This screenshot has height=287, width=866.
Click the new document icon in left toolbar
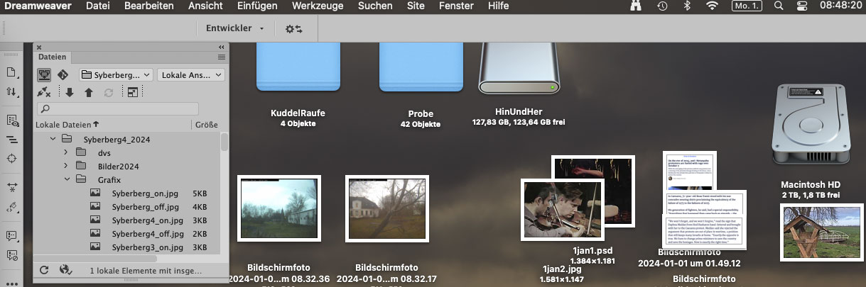point(11,72)
